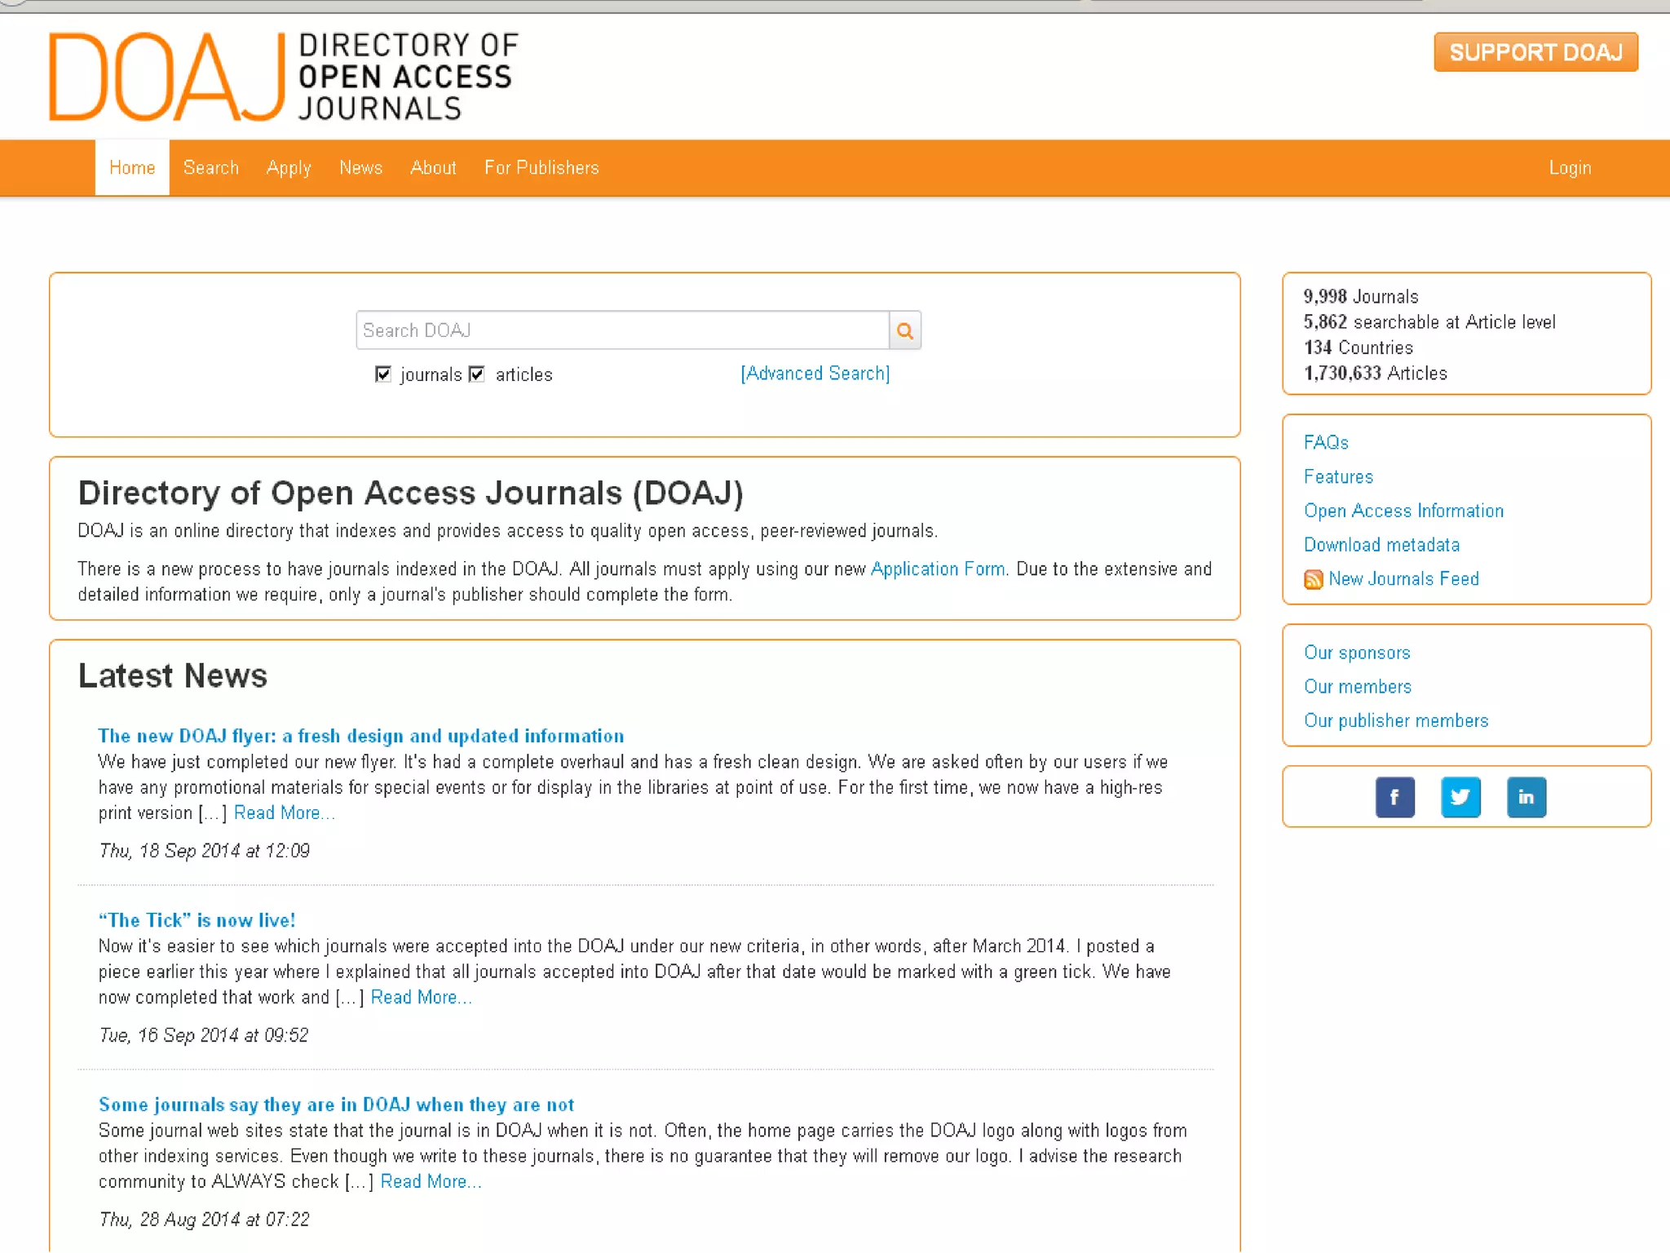Screen dimensions: 1670x1253
Task: Click the Login link
Action: tap(1570, 168)
